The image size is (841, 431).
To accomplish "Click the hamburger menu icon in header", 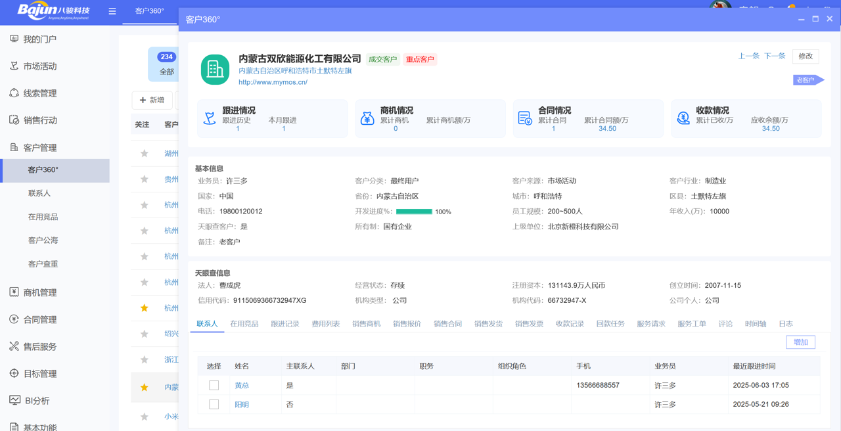I will coord(112,11).
